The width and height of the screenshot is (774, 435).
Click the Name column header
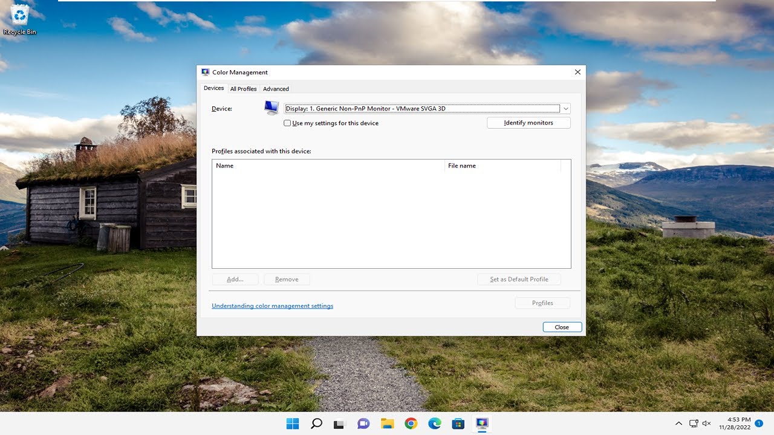coord(328,166)
